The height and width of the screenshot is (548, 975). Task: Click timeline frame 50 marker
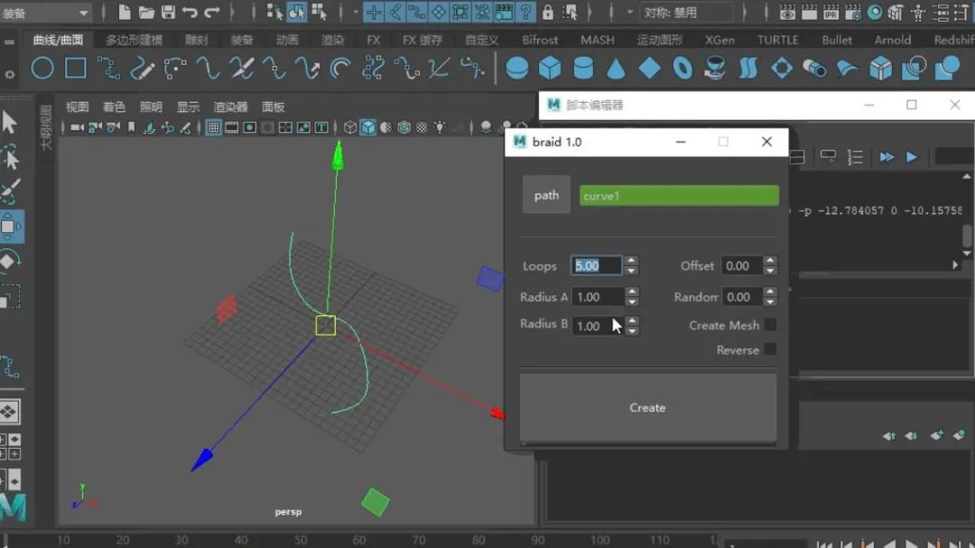pyautogui.click(x=301, y=540)
